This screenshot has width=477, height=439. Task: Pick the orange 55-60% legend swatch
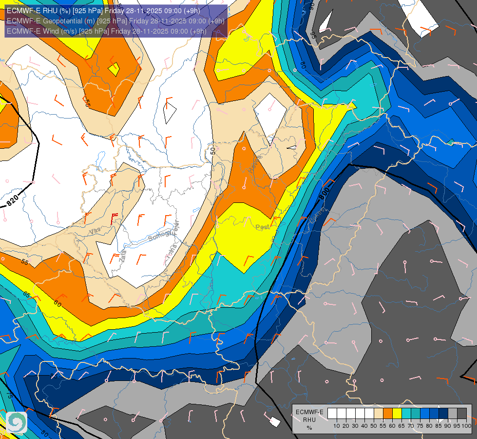387,414
